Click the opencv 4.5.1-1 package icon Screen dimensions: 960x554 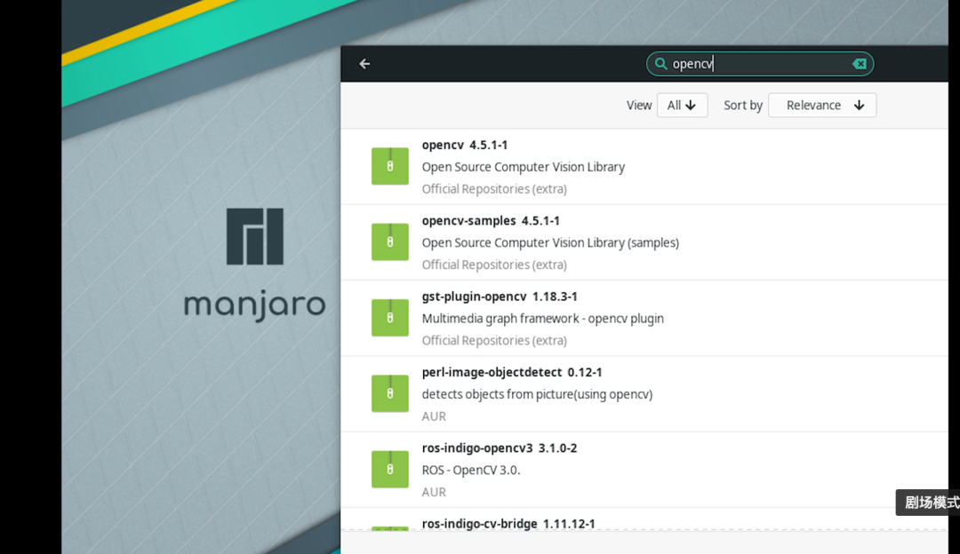click(390, 166)
